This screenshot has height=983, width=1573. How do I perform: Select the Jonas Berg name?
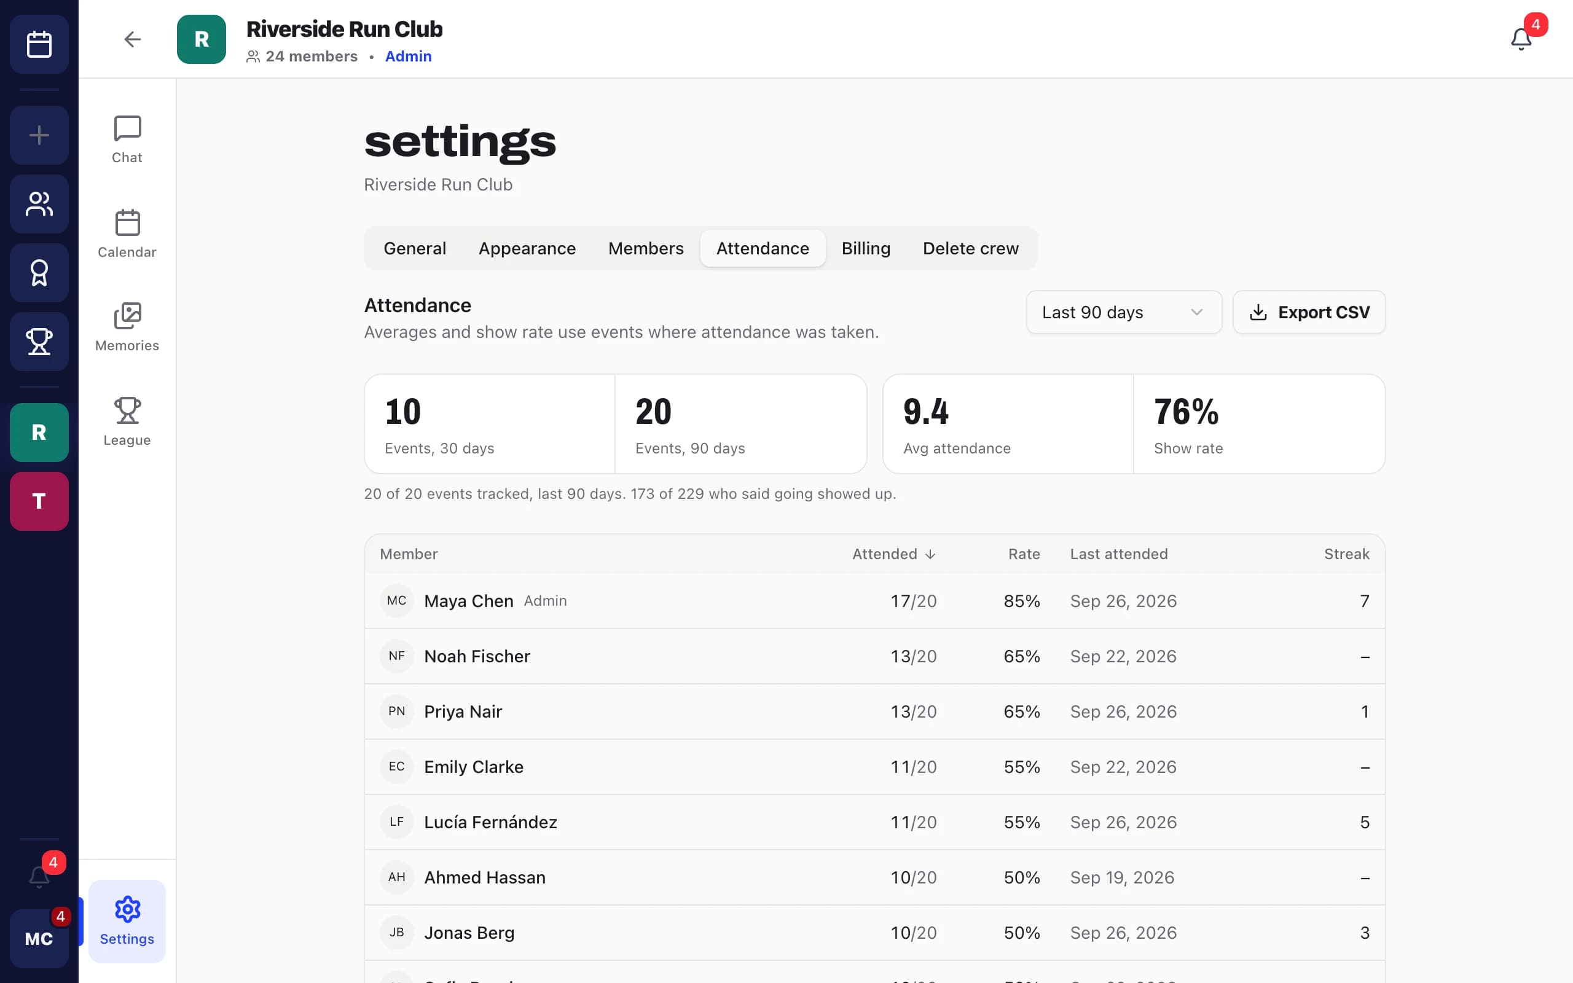pos(469,932)
